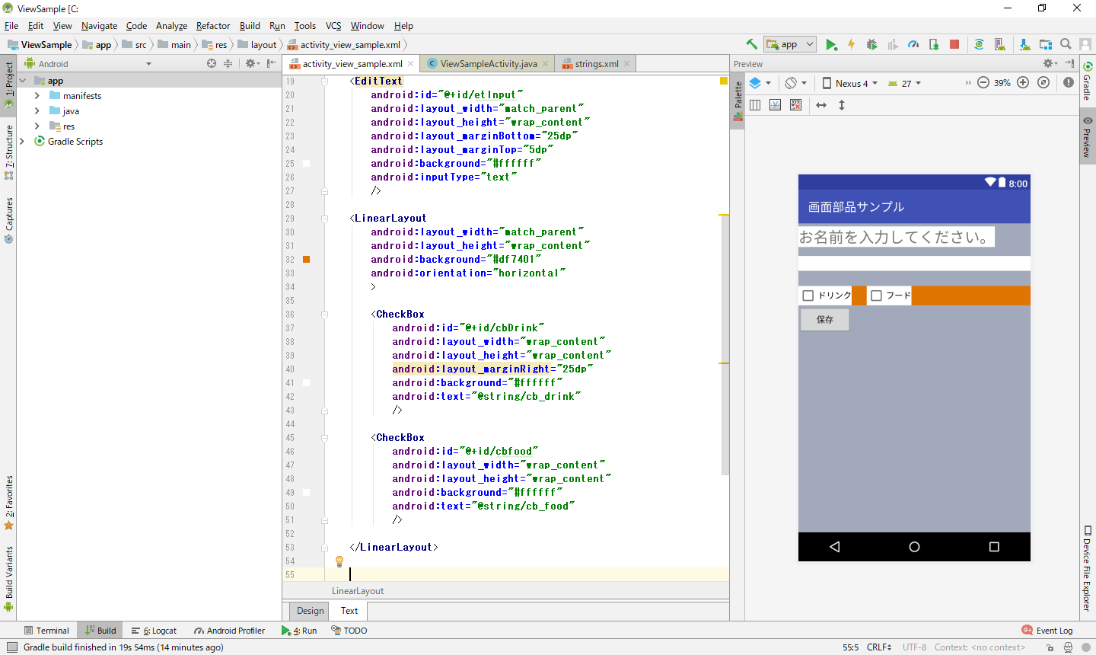Collapse all in Project panel
The height and width of the screenshot is (655, 1096).
[x=228, y=64]
